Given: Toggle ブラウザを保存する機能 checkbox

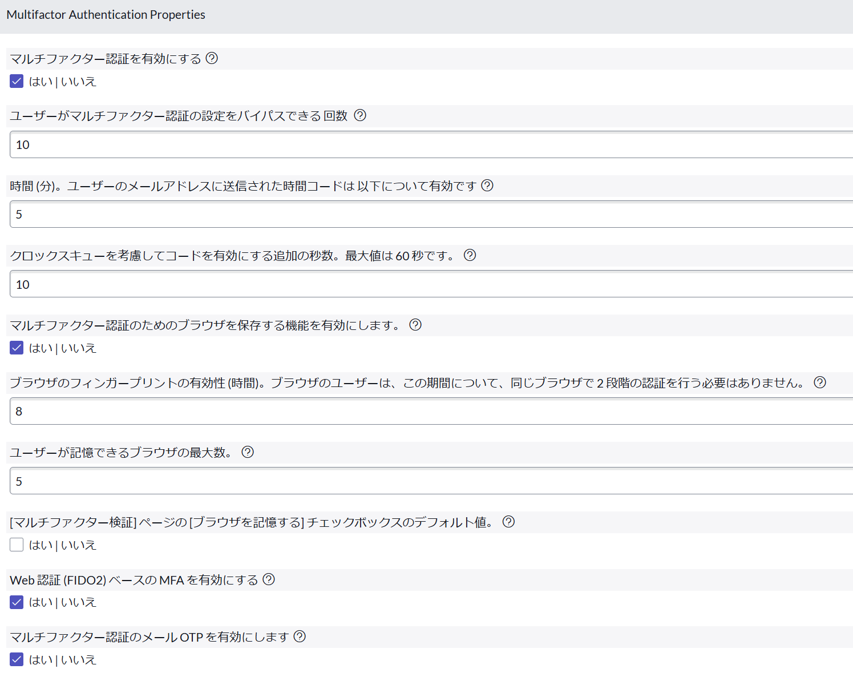Looking at the screenshot, I should pos(17,348).
